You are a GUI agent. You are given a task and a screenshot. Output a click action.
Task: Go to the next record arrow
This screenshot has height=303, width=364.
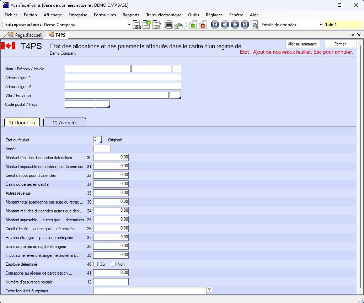coord(235,25)
